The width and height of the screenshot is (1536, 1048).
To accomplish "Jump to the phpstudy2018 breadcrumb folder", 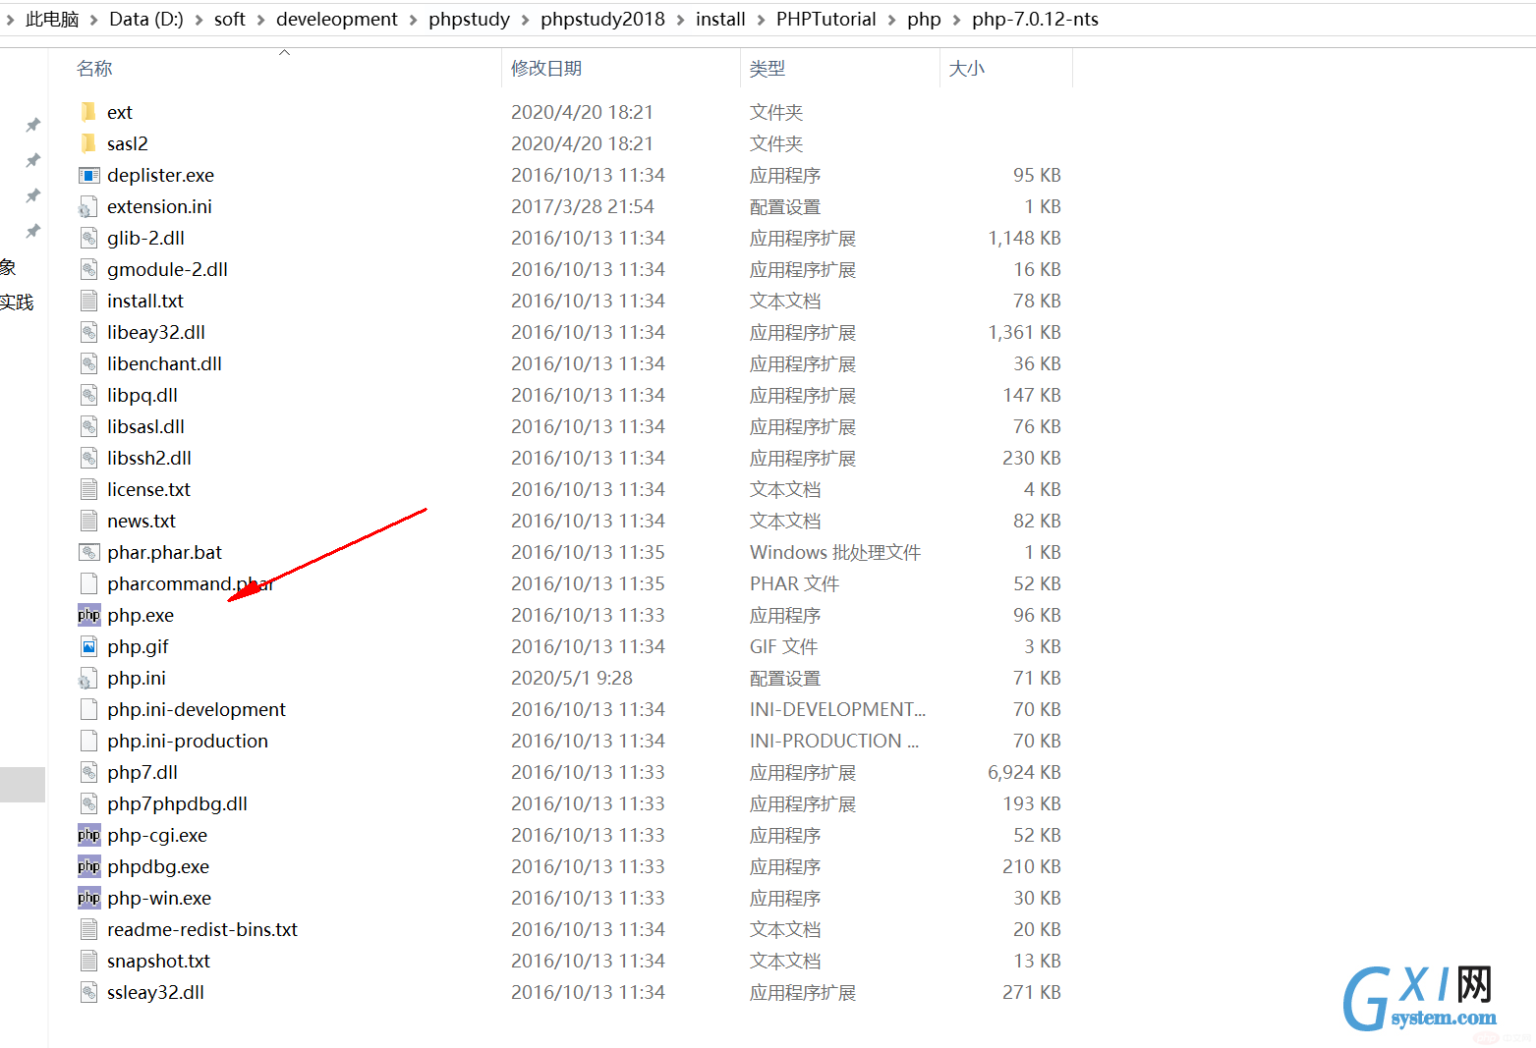I will (602, 20).
